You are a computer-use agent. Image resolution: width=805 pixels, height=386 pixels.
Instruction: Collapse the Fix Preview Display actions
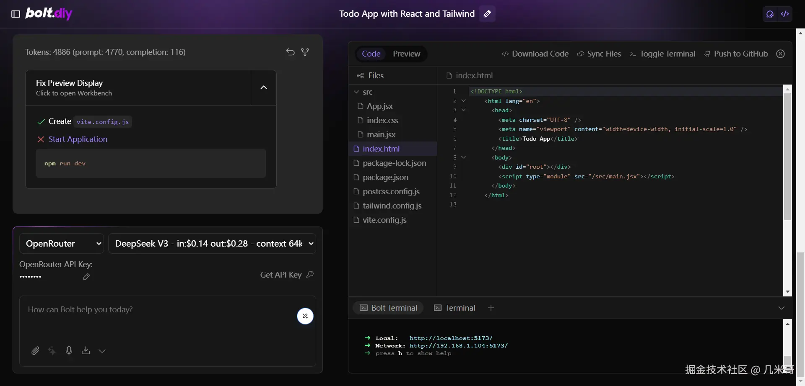(x=264, y=87)
